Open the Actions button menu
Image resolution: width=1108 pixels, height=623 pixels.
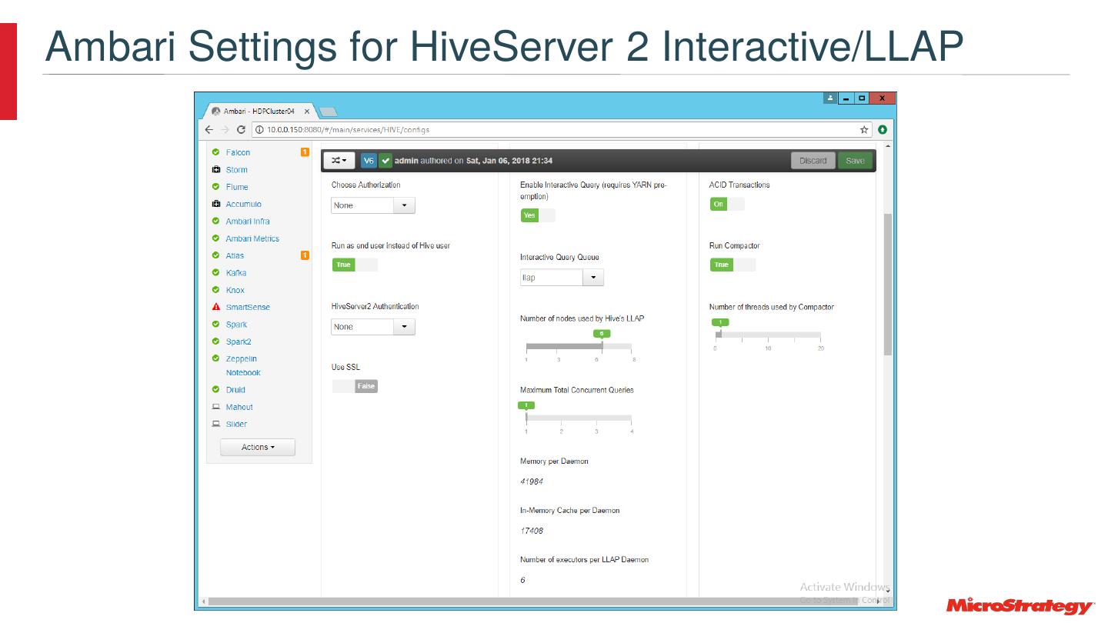[x=258, y=447]
